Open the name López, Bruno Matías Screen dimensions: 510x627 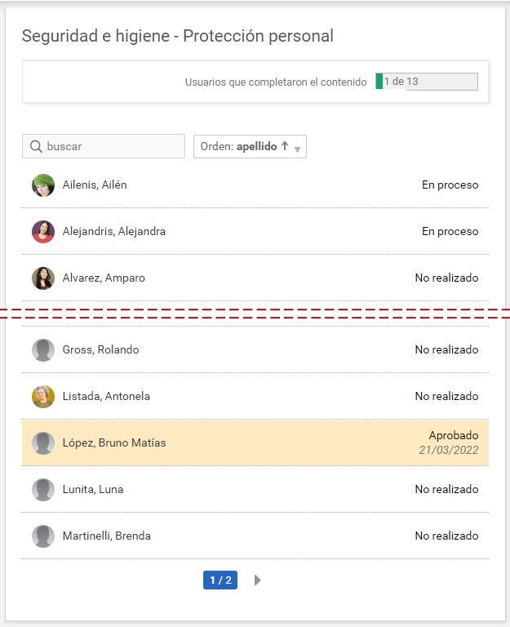click(x=114, y=443)
